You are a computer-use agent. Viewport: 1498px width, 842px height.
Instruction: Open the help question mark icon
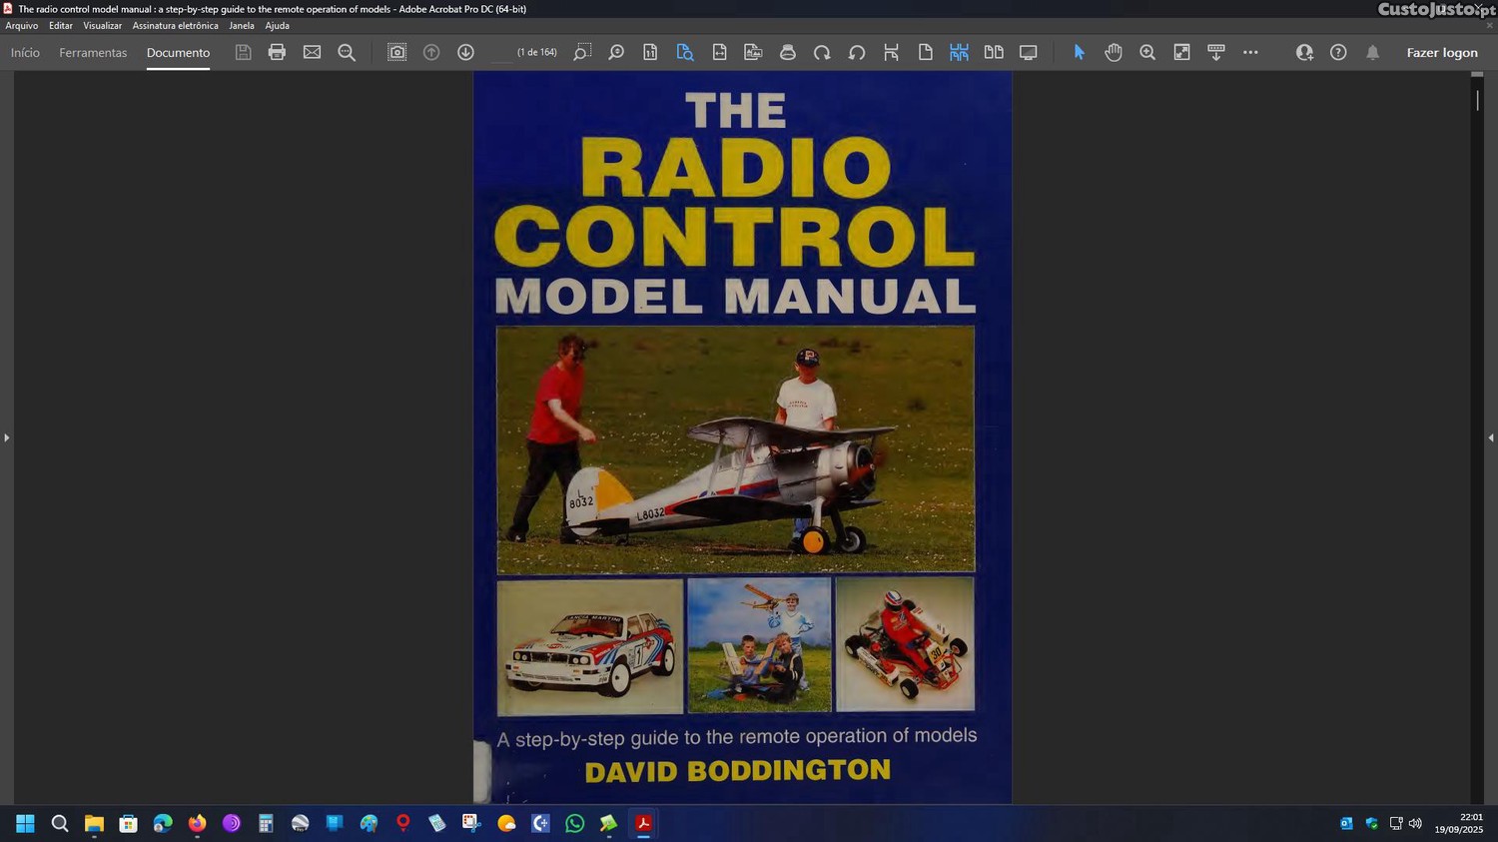[x=1338, y=52]
